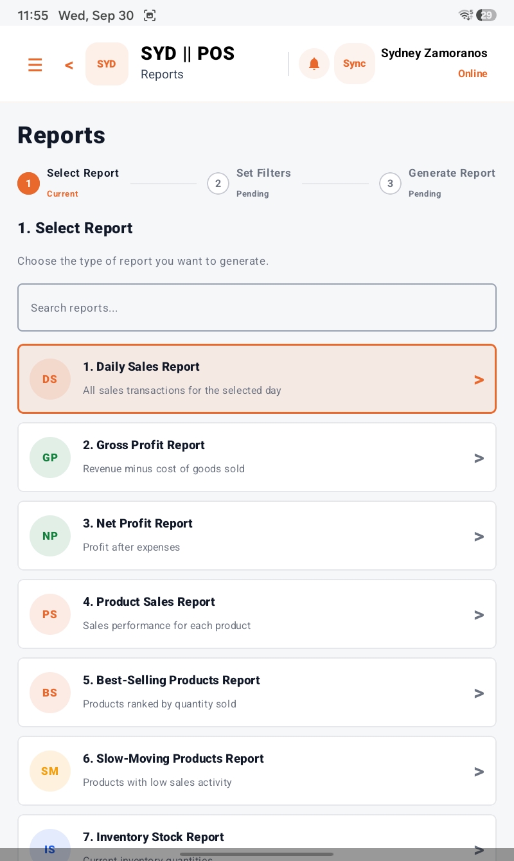
Task: Tap the status bar screenshot icon
Action: coord(150,15)
